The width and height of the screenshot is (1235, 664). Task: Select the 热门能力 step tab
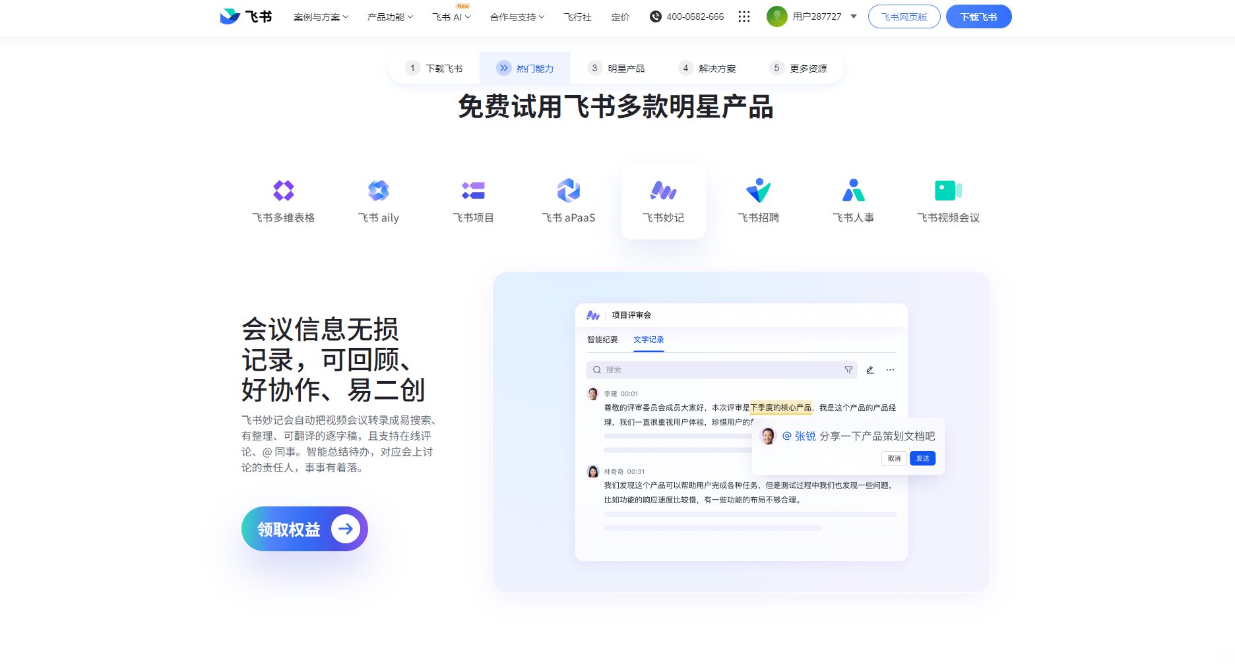(525, 68)
